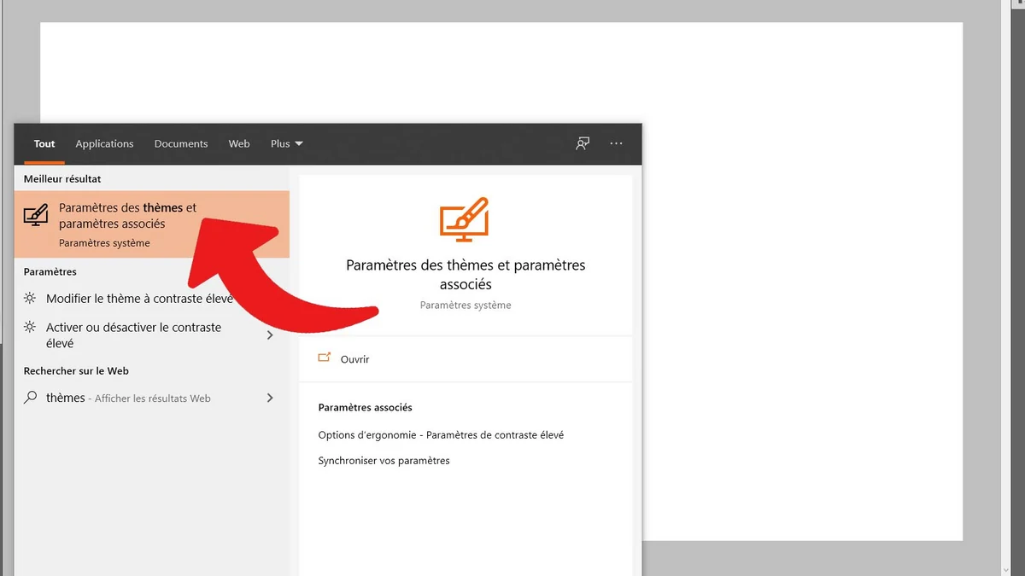The width and height of the screenshot is (1025, 576).
Task: Click sun icon beside Activer ou désactiver
Action: 31,328
